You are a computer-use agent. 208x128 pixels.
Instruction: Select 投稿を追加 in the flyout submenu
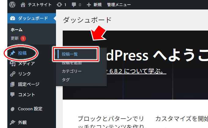click(x=72, y=63)
